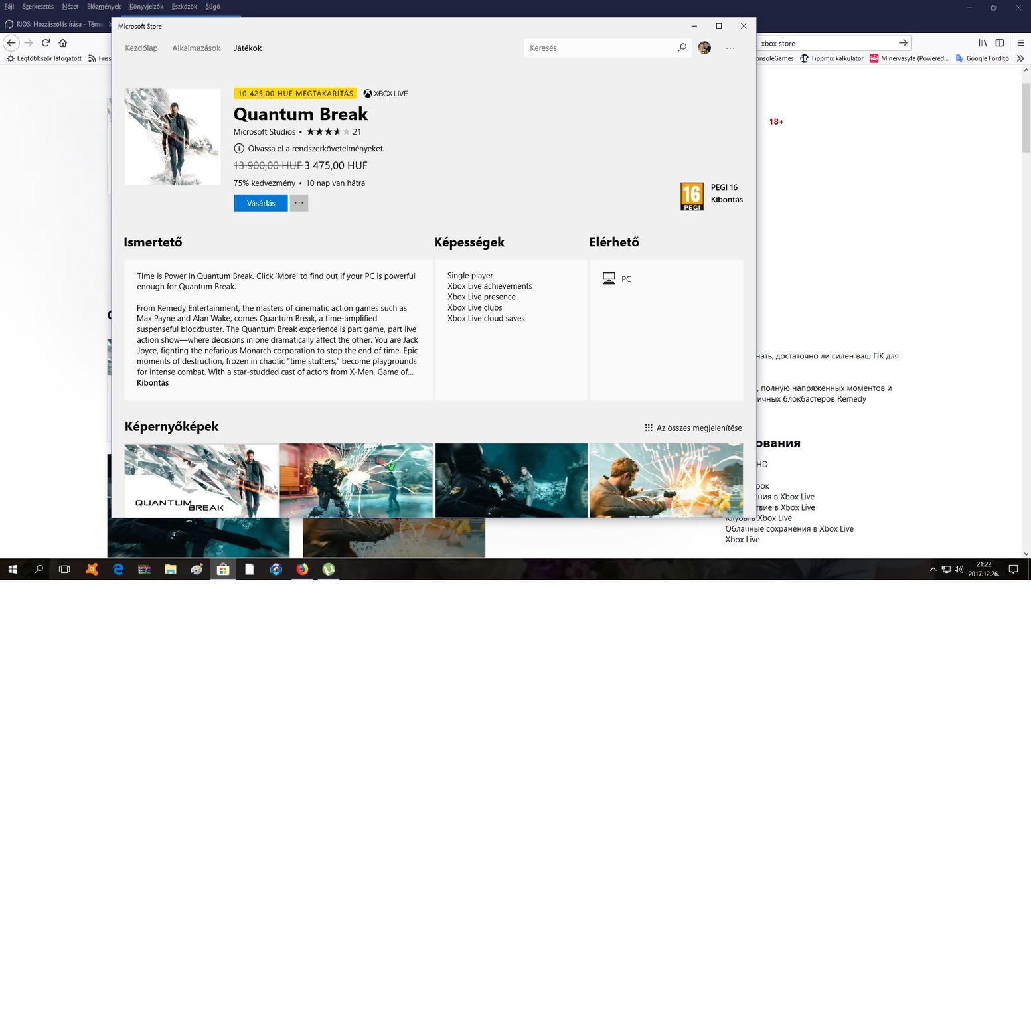The image size is (1031, 1031).
Task: Open the third screenshot with dark helmeted guard
Action: point(511,481)
